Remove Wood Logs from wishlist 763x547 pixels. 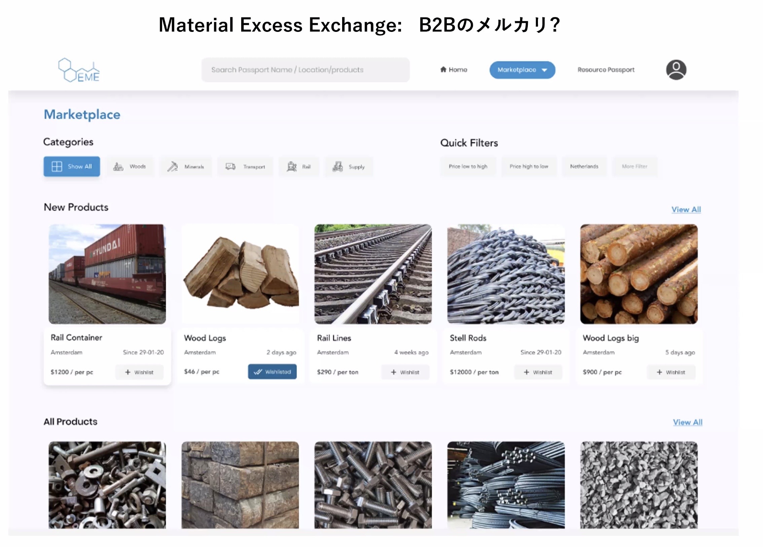(x=272, y=372)
